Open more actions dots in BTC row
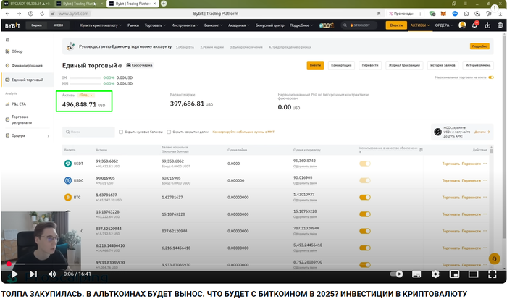Viewport: 507px width, 299px height. (485, 197)
